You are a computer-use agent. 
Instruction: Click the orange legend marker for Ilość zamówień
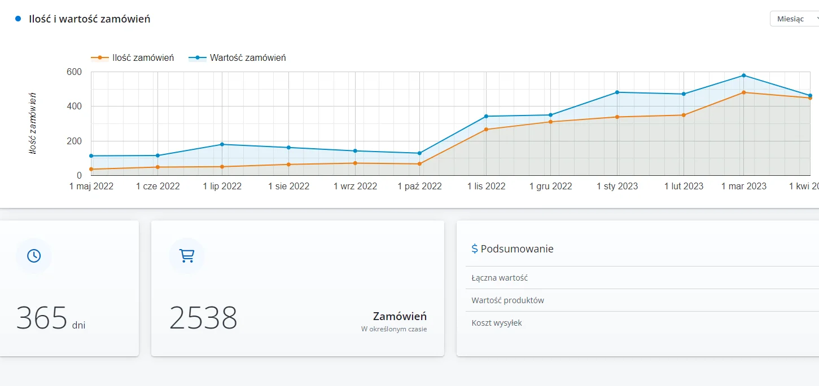(100, 57)
